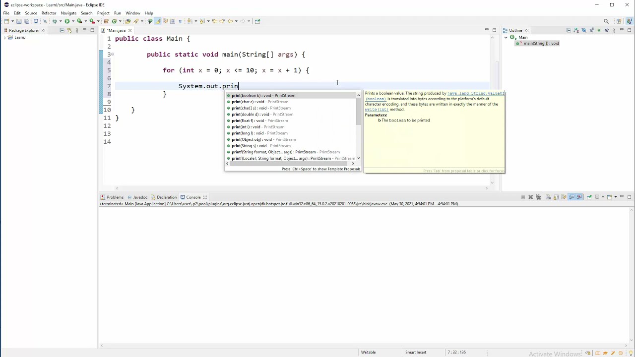Screen dimensions: 635x357
Task: Select the Java perspective icon
Action: click(x=629, y=21)
